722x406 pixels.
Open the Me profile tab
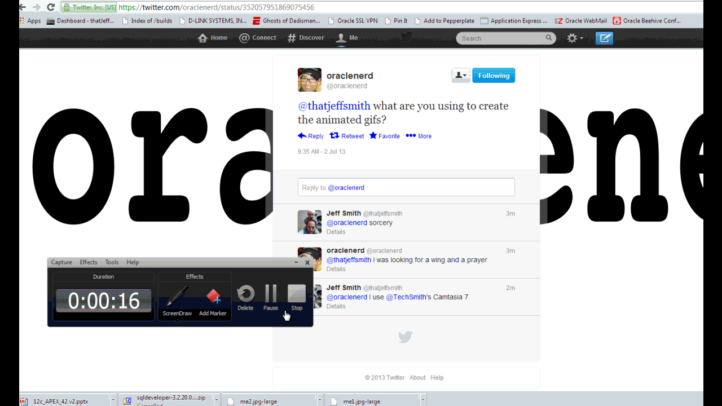pos(347,38)
